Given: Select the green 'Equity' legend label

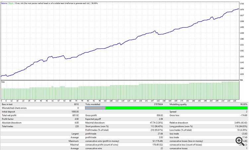Looking at the screenshot, I should click(x=11, y=3).
